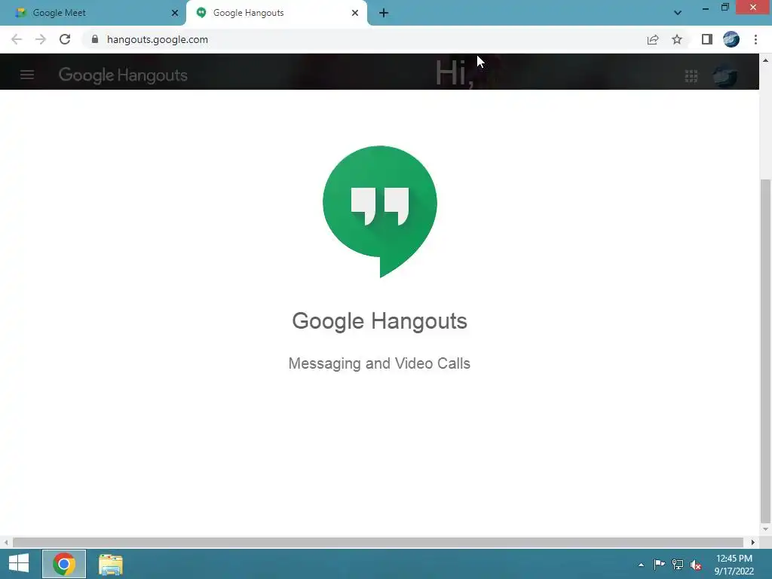This screenshot has width=772, height=579.
Task: Click the 'Hi,' greeting in header
Action: tap(455, 73)
